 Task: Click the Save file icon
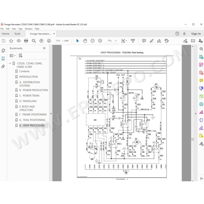[x=3, y=41]
